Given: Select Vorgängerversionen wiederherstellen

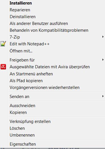Looking at the screenshot, I should [45, 88].
